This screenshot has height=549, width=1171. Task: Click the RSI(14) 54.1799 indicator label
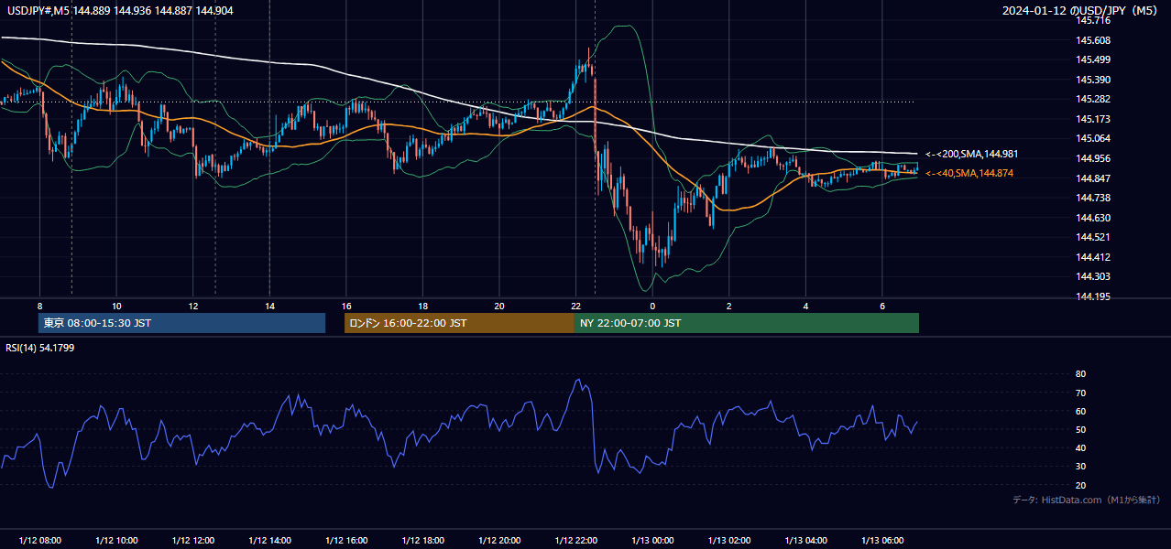click(40, 348)
